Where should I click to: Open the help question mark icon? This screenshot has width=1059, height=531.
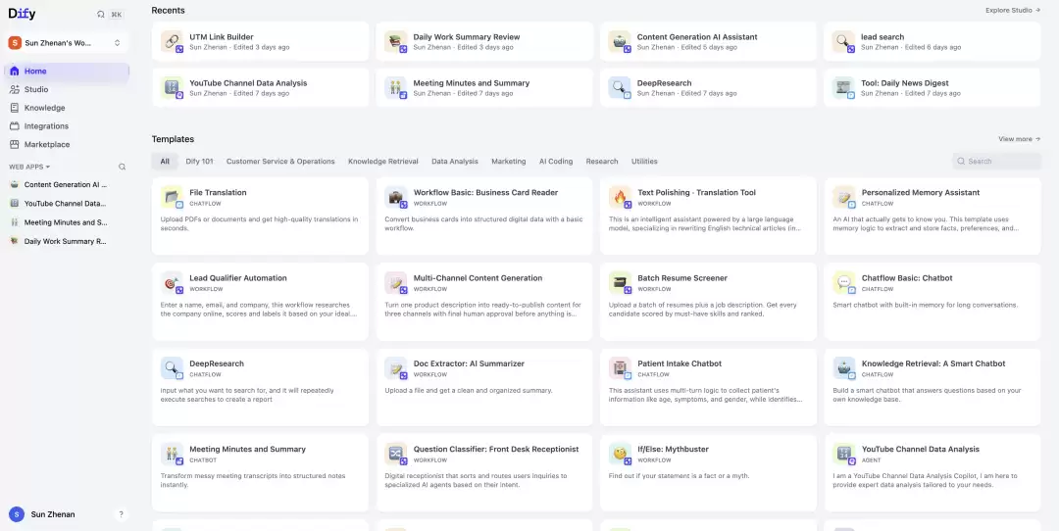pyautogui.click(x=121, y=514)
